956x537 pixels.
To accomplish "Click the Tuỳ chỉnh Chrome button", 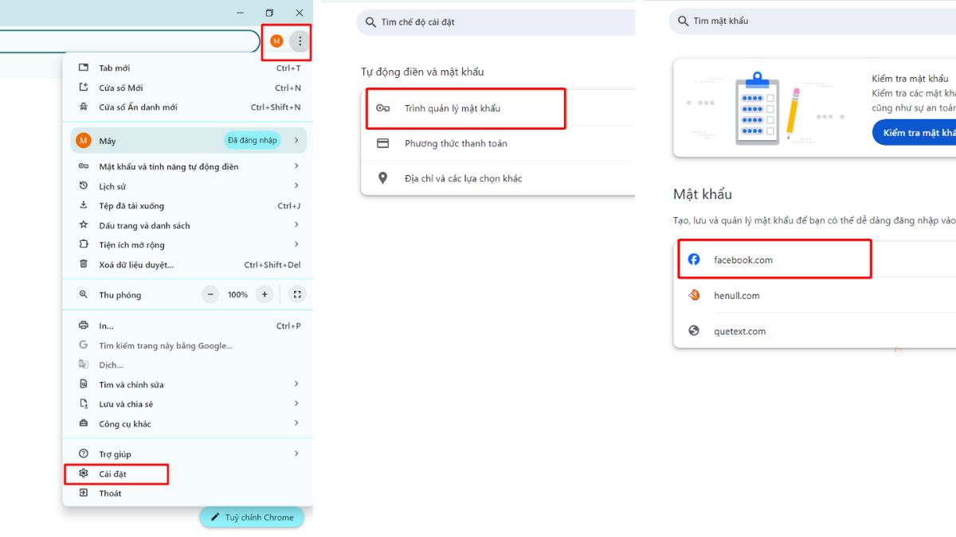I will point(252,517).
